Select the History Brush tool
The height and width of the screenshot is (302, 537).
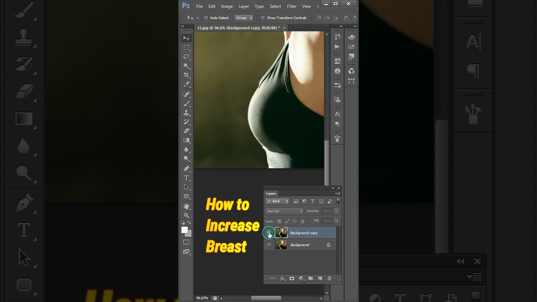point(187,122)
